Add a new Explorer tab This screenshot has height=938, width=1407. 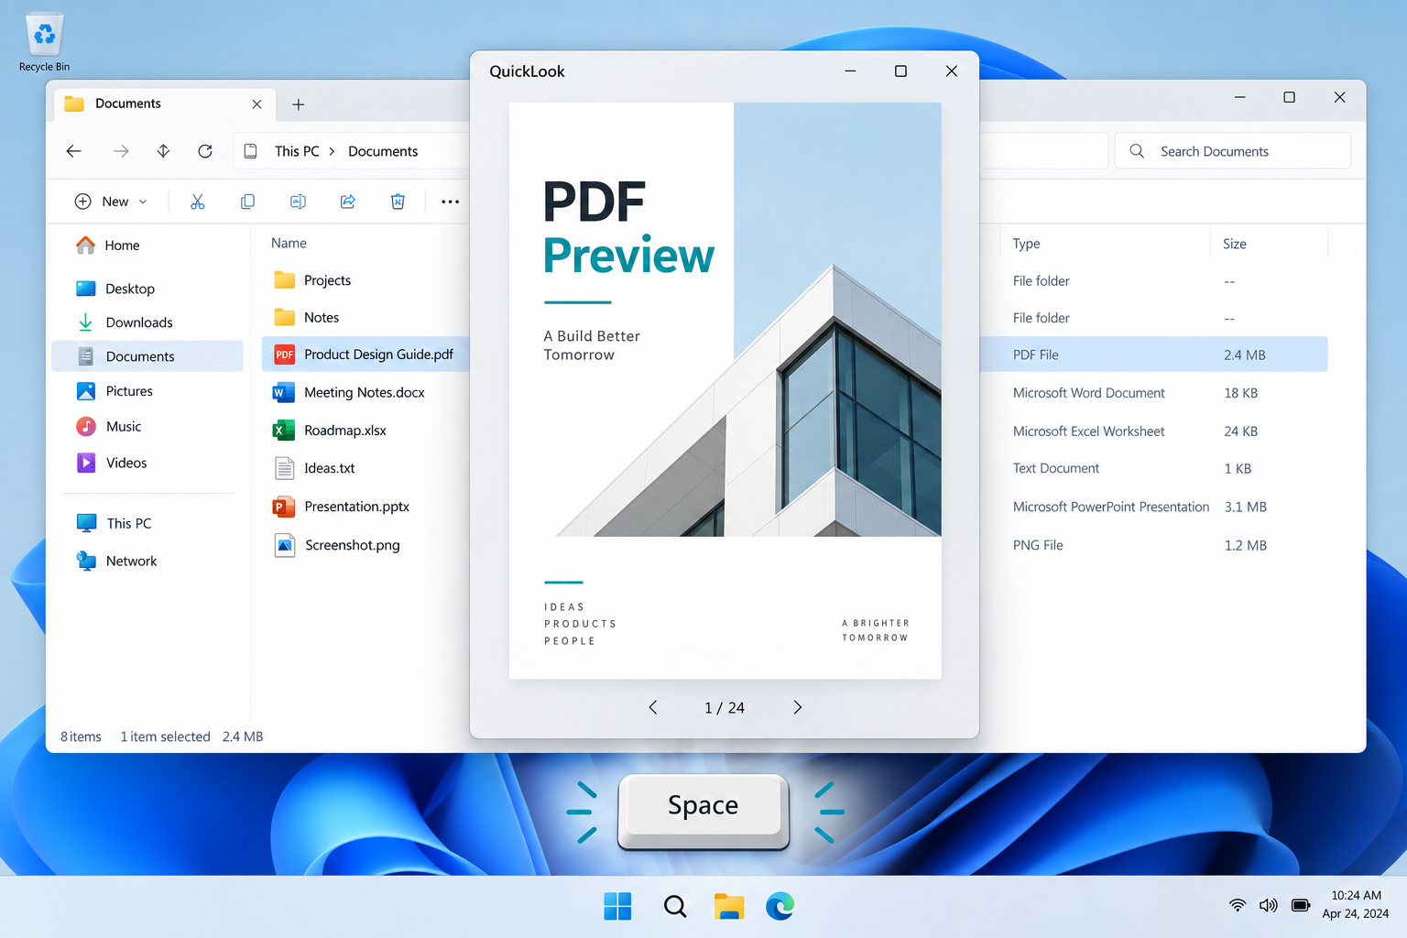tap(299, 104)
